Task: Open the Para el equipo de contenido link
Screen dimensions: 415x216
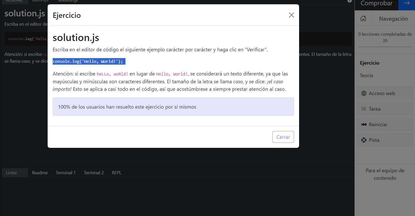Action: [x=385, y=174]
